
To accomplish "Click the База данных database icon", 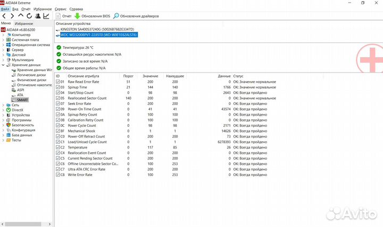I will pos(9,135).
